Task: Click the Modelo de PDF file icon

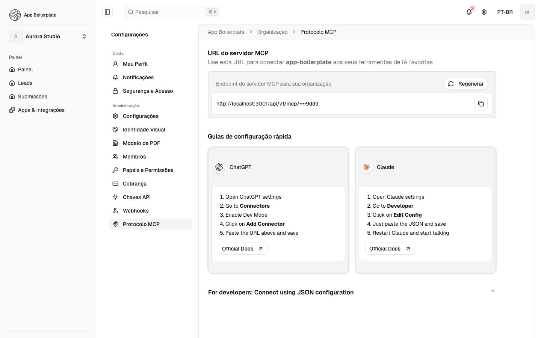Action: click(x=115, y=143)
